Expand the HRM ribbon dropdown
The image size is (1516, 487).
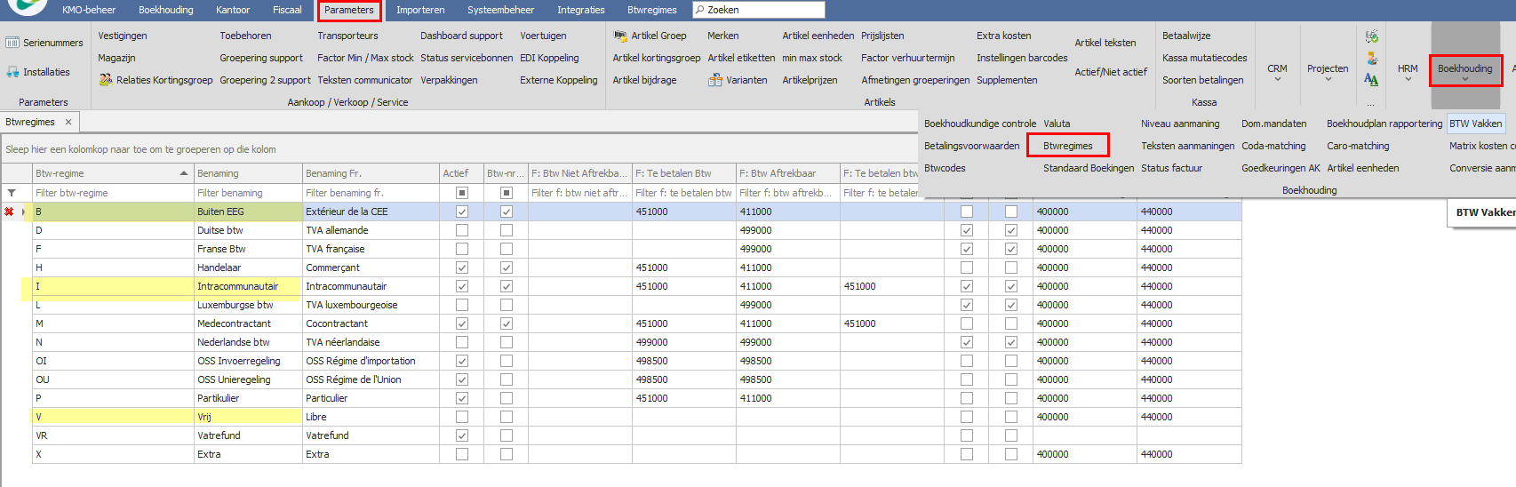tap(1408, 72)
